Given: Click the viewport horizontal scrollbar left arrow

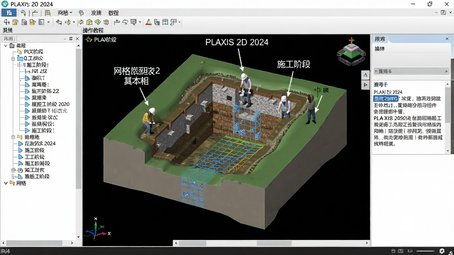Looking at the screenshot, I should (176, 243).
